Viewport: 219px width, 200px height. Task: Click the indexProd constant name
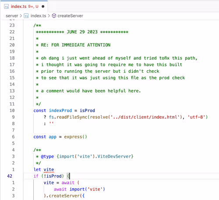(60, 111)
